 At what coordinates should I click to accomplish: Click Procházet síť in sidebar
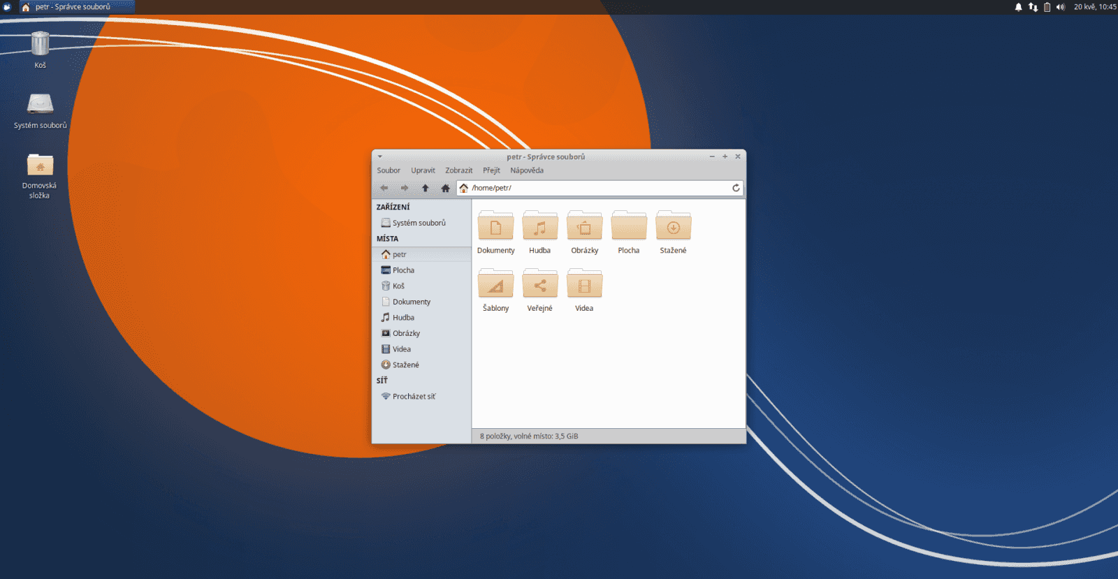click(414, 396)
